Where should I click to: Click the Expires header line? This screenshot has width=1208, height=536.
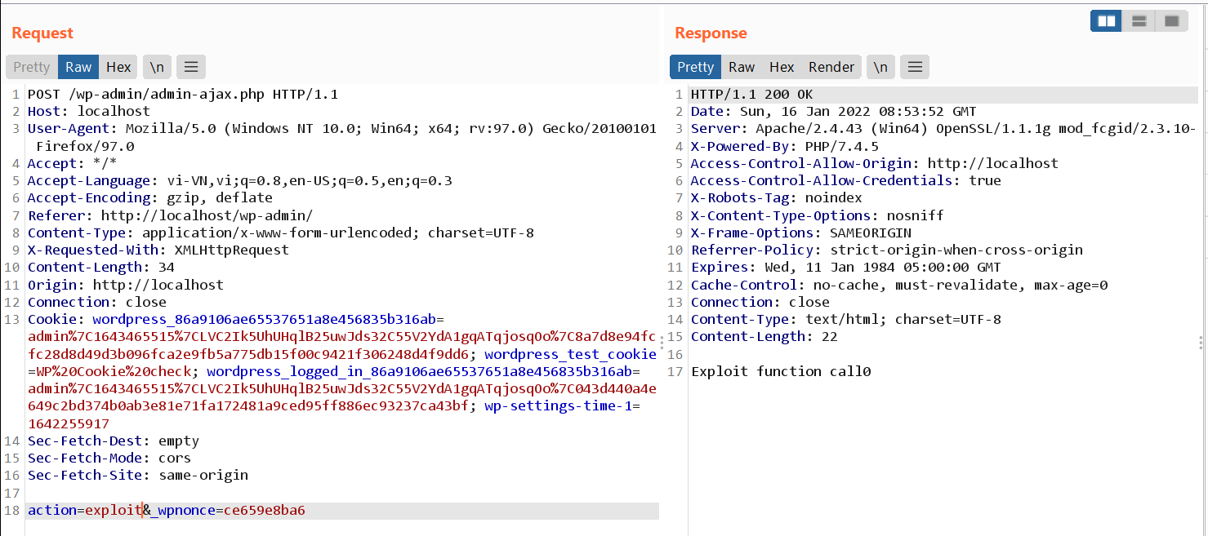tap(846, 267)
